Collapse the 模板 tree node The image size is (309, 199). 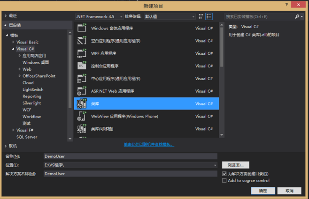(7, 36)
